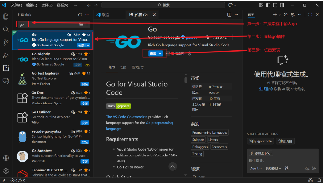This screenshot has width=323, height=183.
Task: Open the Selection menu
Action: [47, 5]
